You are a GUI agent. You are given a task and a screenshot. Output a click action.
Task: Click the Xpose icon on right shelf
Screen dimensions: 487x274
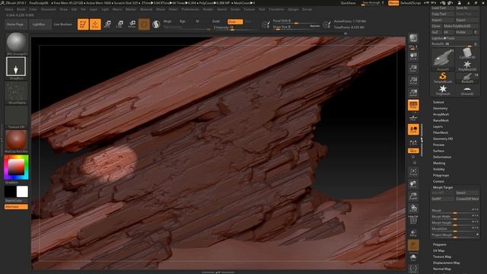coord(413,269)
